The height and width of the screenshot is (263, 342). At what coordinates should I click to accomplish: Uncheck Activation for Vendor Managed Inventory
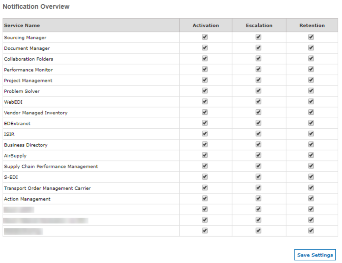(205, 112)
